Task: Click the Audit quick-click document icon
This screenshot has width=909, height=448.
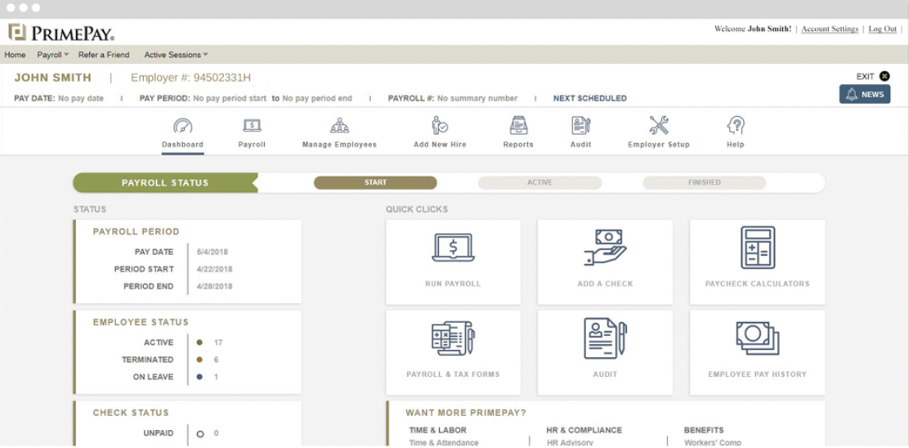Action: pyautogui.click(x=605, y=338)
